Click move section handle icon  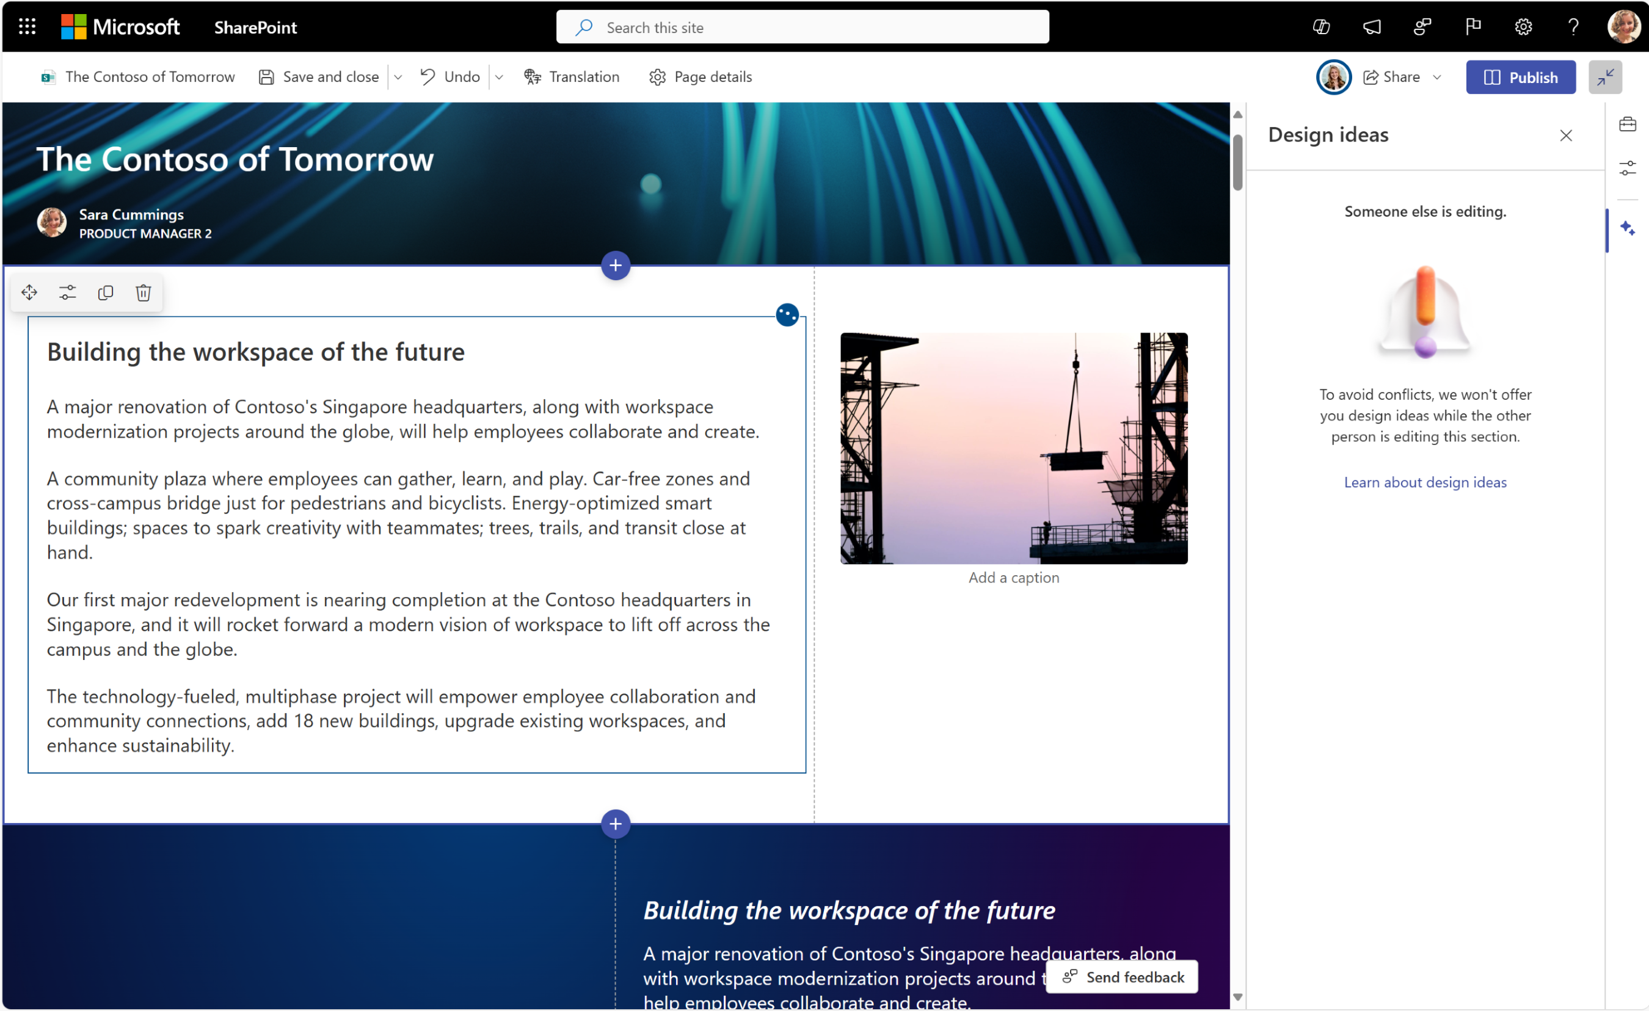29,292
